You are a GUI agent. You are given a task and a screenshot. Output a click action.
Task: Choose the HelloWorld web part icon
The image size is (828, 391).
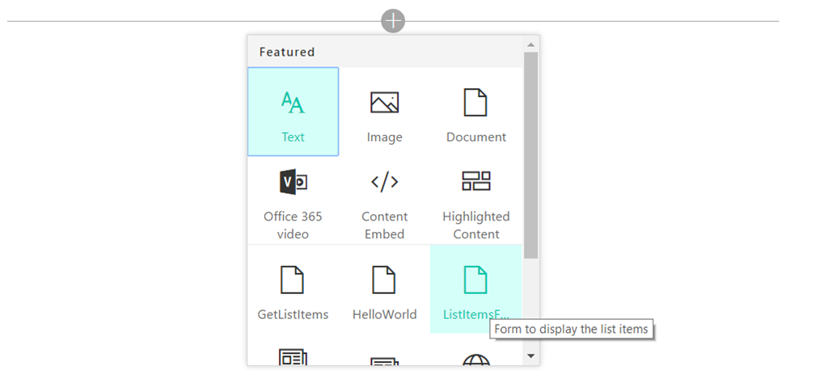coord(384,280)
